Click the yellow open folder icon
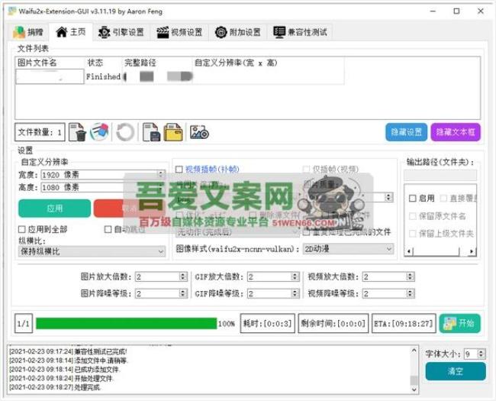This screenshot has width=496, height=401. 173,132
